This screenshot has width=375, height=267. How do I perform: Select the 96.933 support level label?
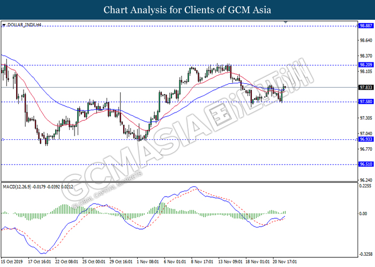tap(366, 139)
